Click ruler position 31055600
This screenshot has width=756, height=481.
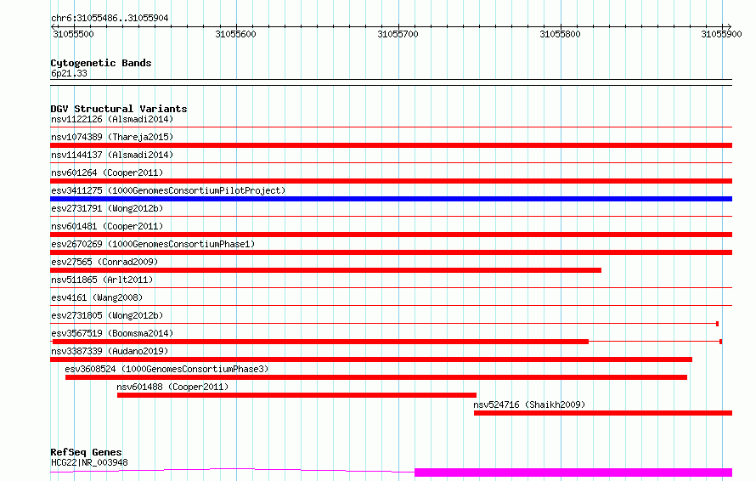(236, 34)
